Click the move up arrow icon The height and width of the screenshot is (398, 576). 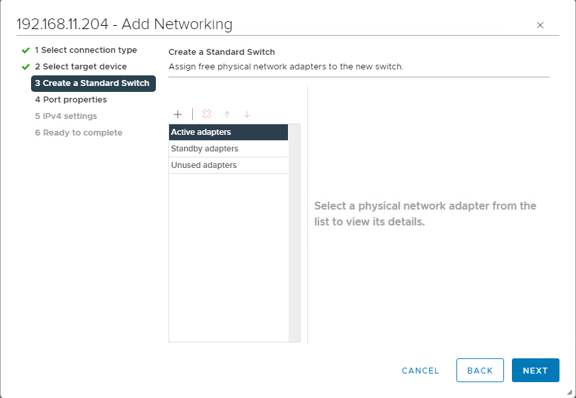(227, 114)
